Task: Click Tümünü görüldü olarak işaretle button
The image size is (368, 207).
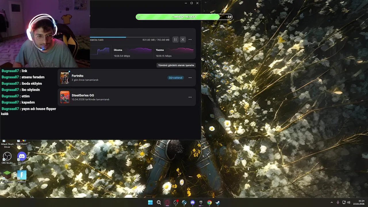Action: tap(176, 65)
